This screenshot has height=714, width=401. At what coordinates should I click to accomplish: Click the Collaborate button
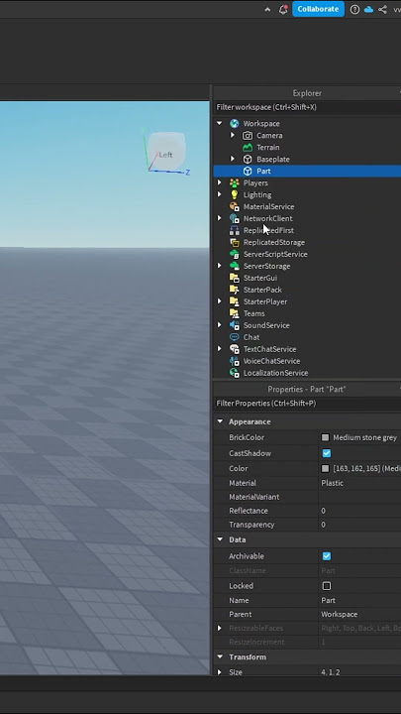tap(318, 9)
